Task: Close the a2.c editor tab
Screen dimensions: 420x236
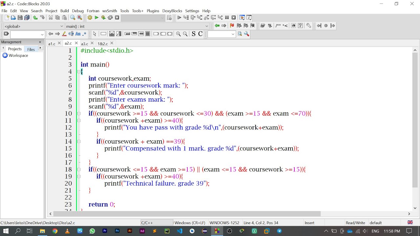Action: tap(76, 43)
